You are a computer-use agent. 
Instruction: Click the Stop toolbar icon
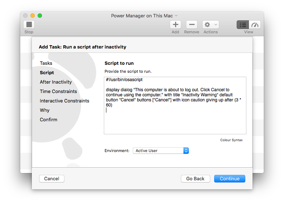29,25
